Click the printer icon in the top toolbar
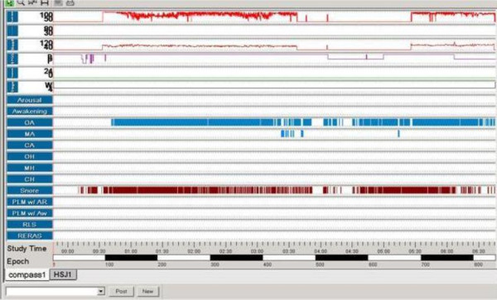497x300 pixels. [x=70, y=2]
